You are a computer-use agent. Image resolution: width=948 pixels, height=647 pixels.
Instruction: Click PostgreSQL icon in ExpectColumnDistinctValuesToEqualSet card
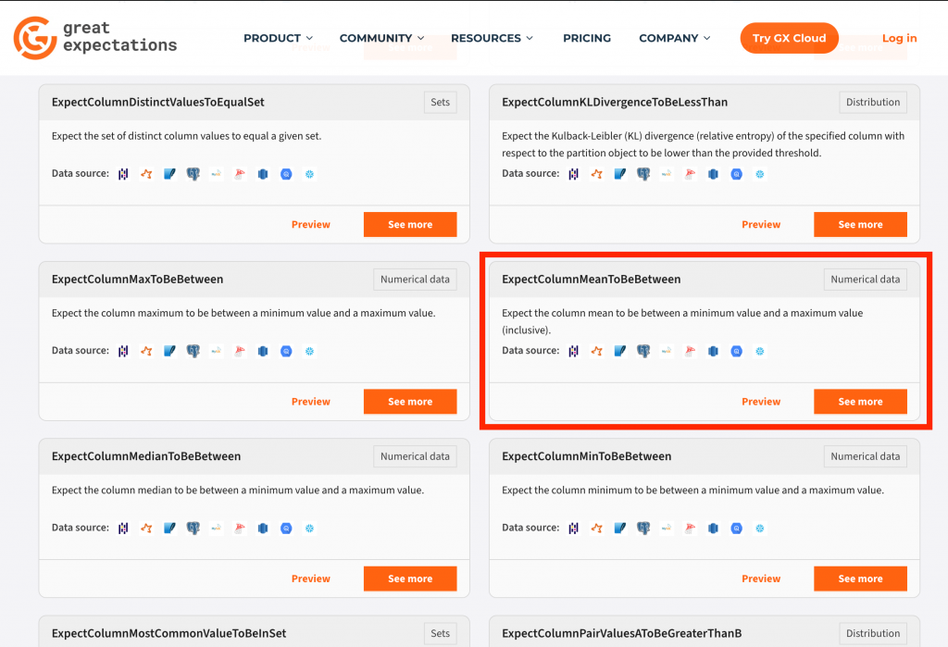click(193, 174)
